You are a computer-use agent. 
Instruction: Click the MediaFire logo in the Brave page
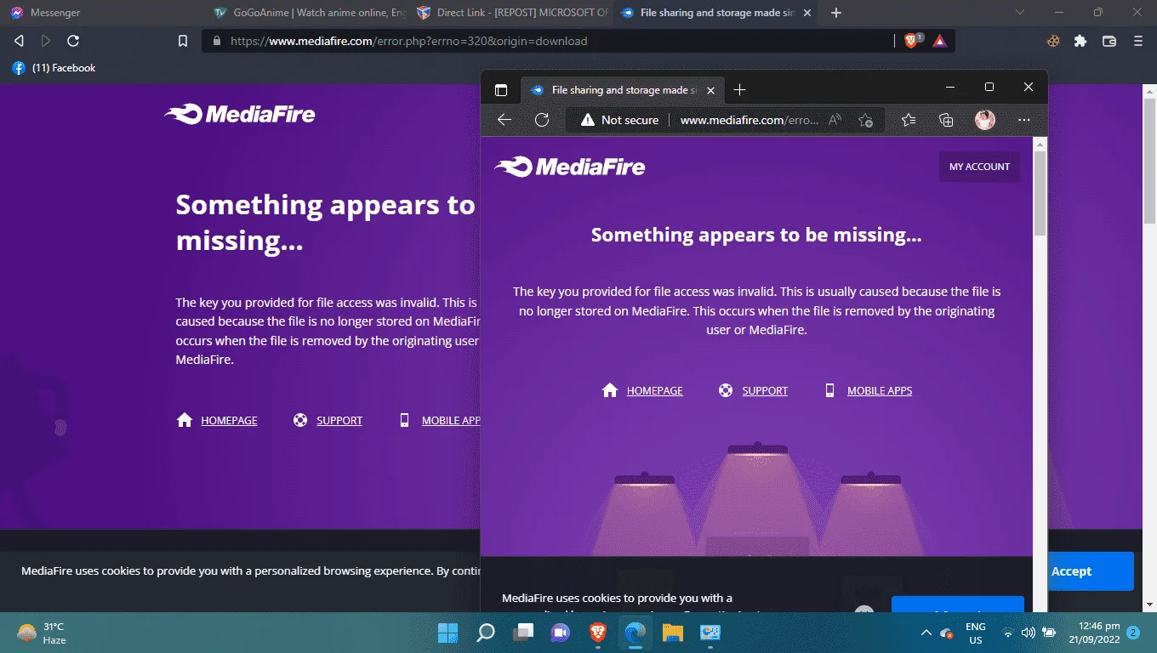pos(240,114)
